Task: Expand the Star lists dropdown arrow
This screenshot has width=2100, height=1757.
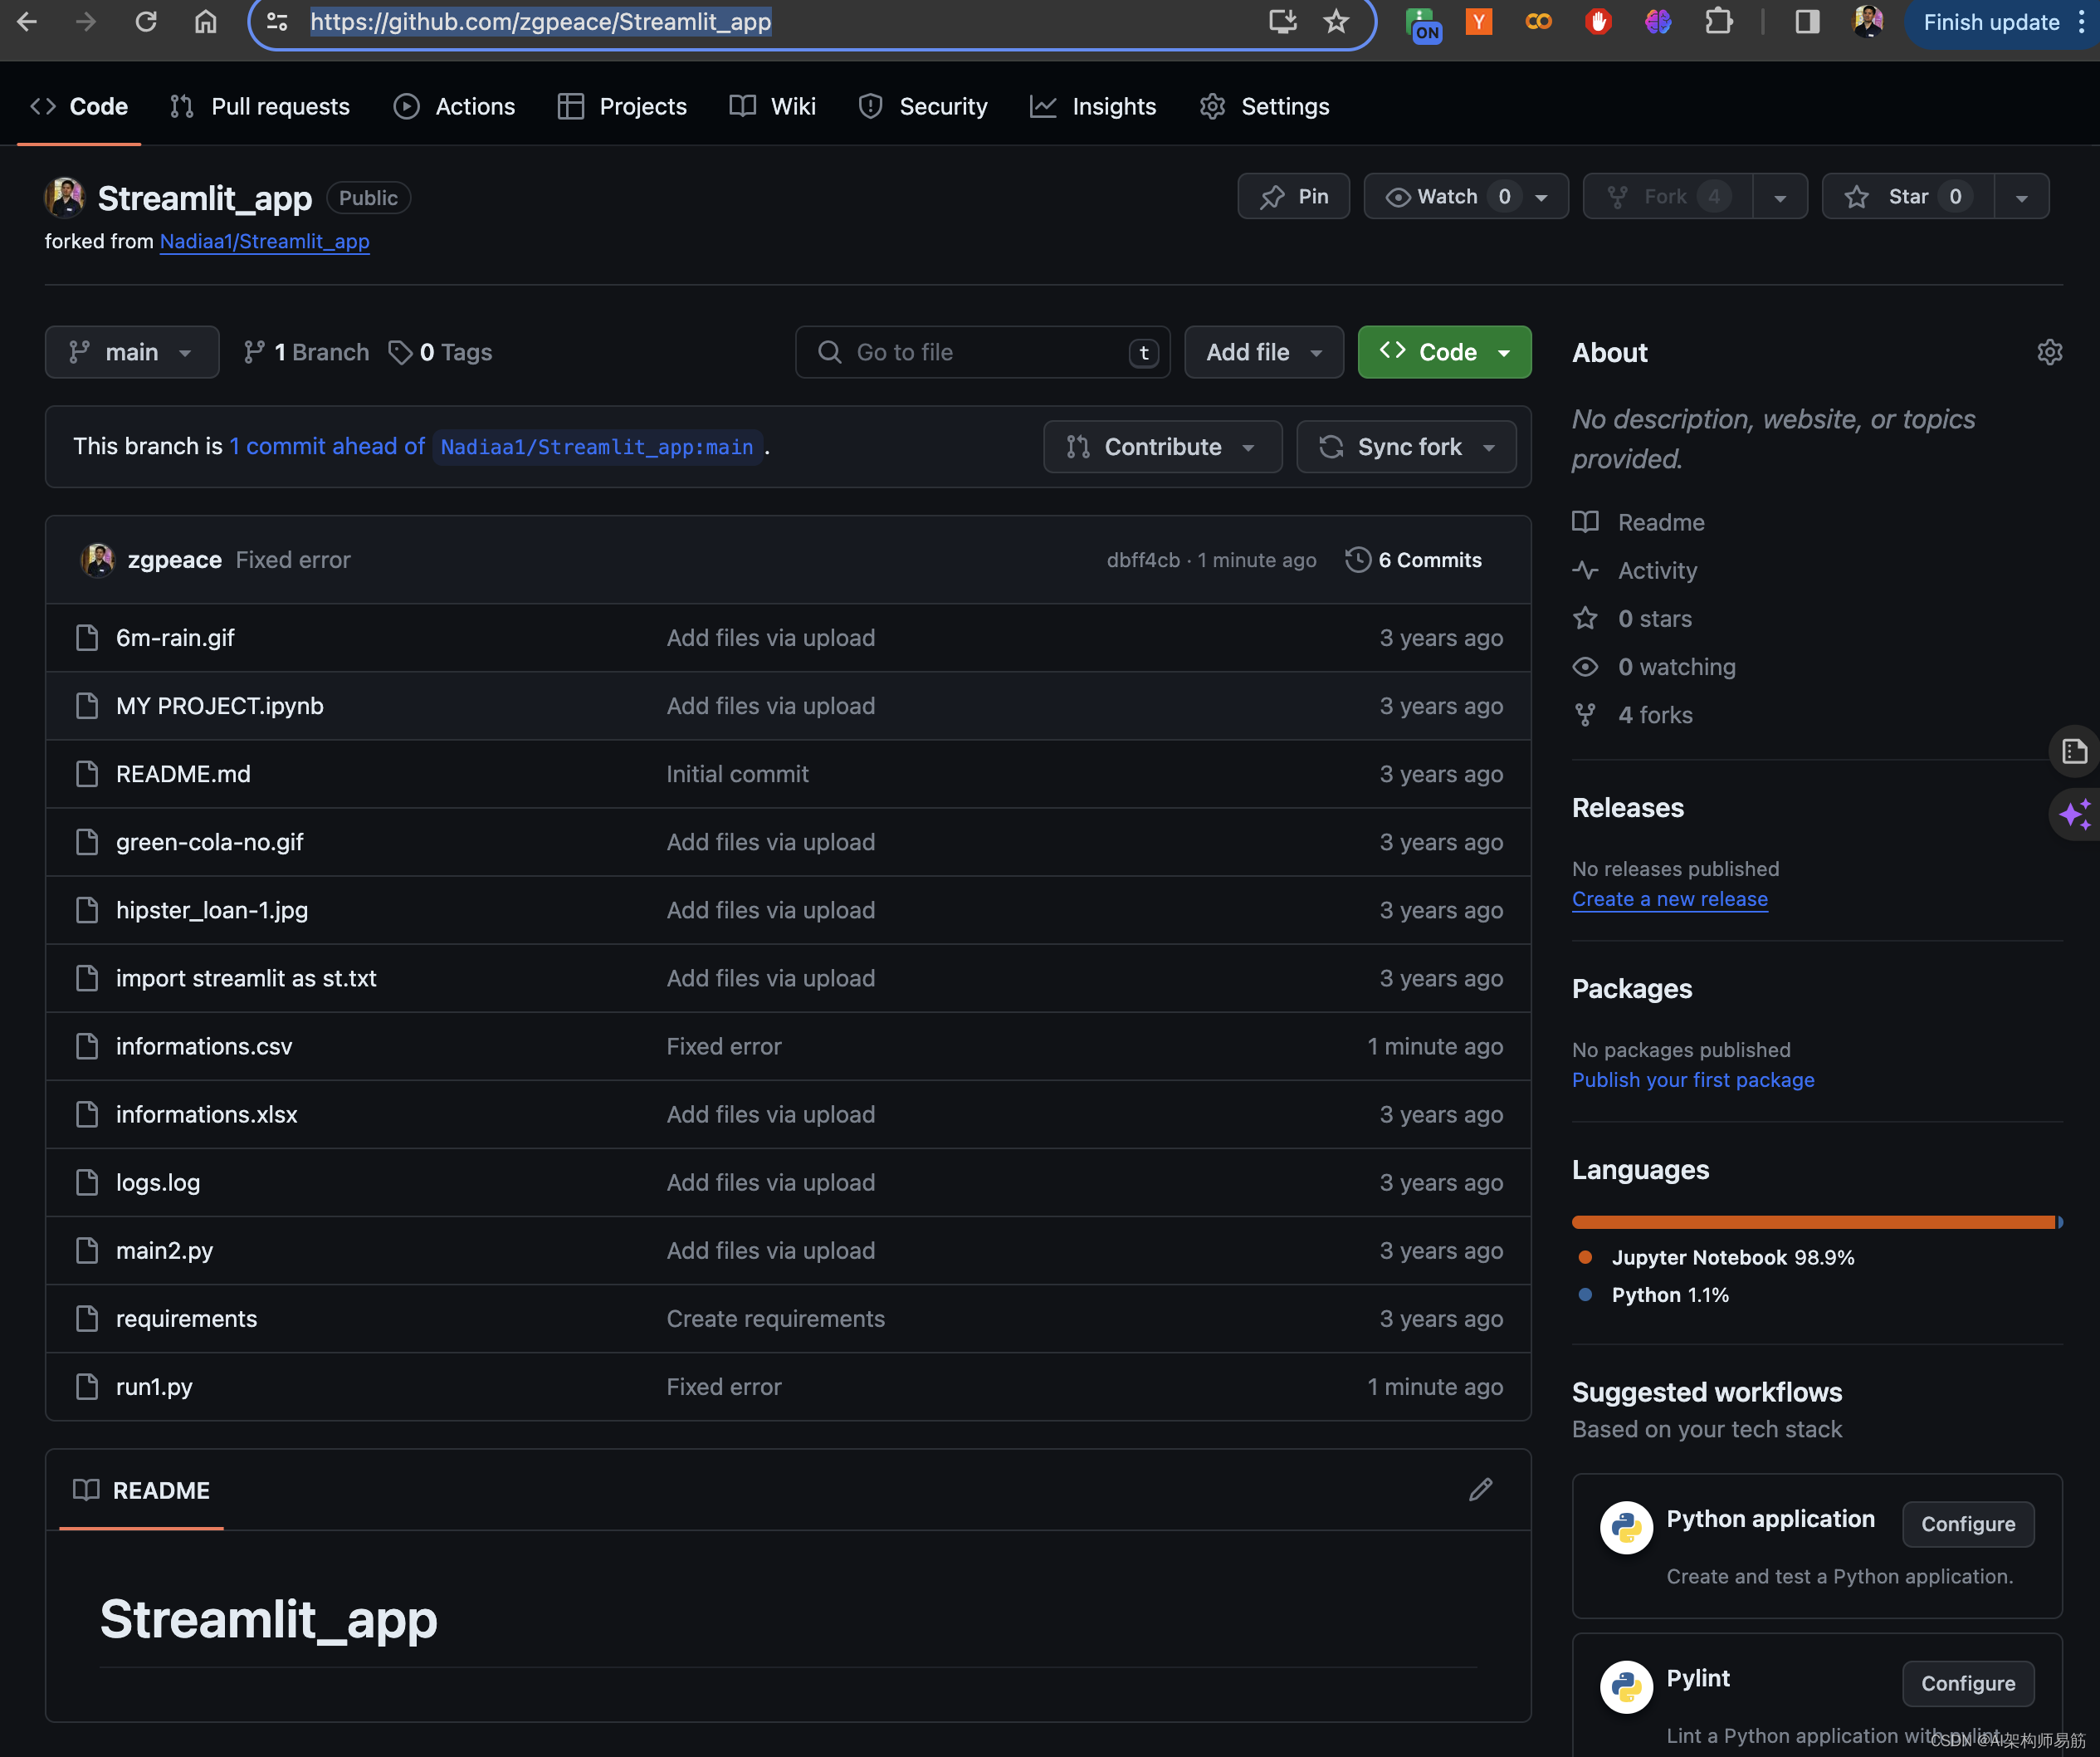Action: point(2021,197)
